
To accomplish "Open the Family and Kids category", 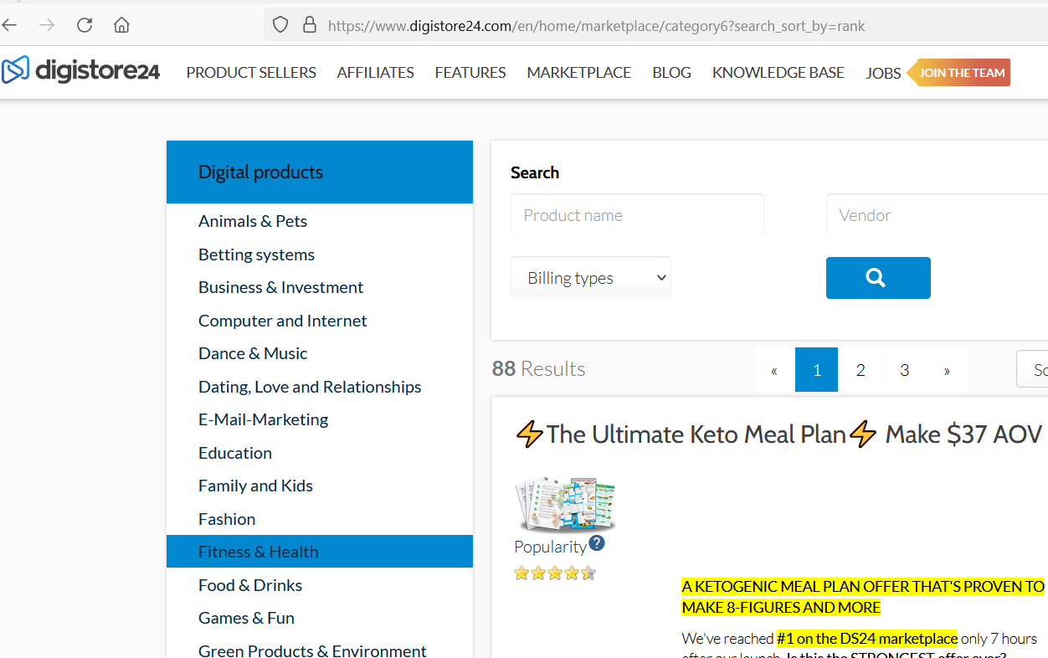I will (x=255, y=486).
